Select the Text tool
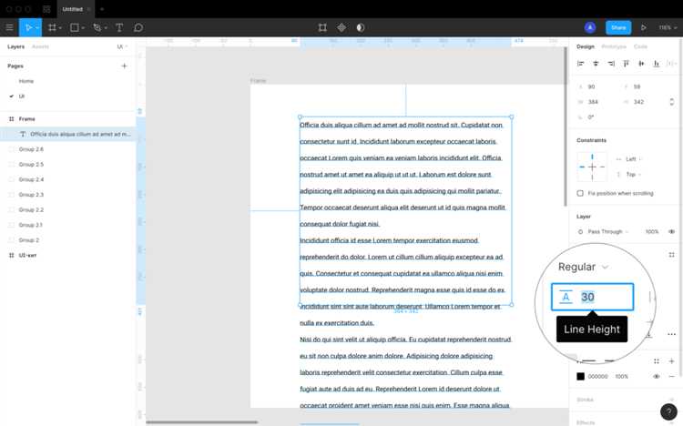The height and width of the screenshot is (426, 683). 119,27
